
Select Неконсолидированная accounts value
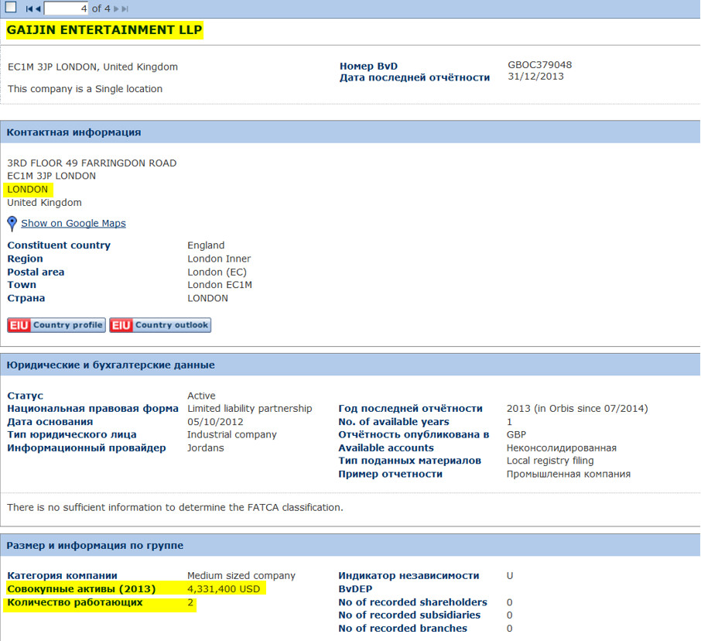[562, 447]
